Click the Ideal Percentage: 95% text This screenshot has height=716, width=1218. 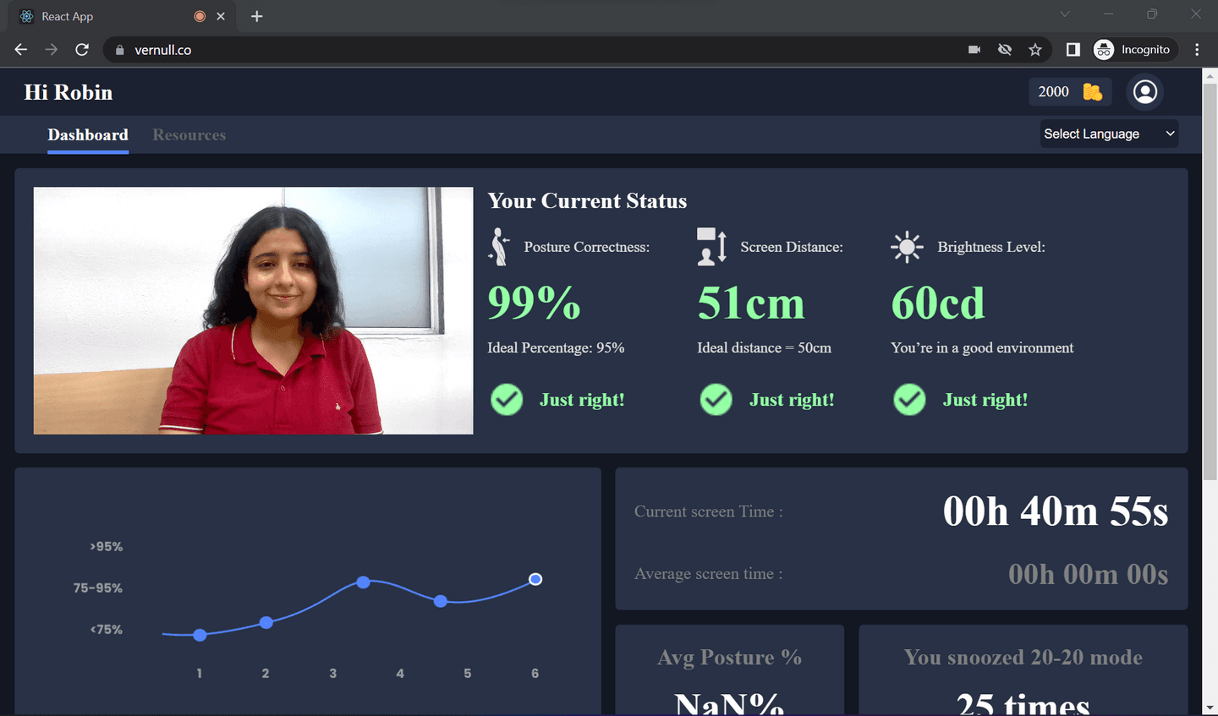click(x=556, y=347)
